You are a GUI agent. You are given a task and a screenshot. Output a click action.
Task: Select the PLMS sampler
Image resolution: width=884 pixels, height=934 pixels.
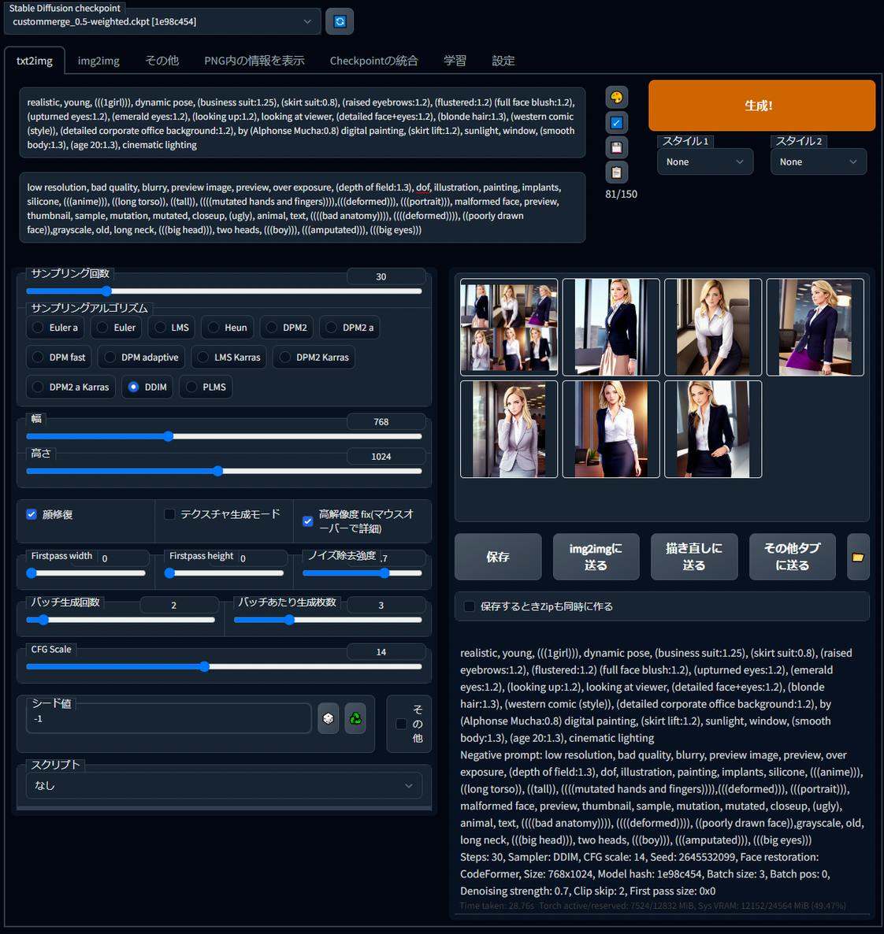(206, 387)
